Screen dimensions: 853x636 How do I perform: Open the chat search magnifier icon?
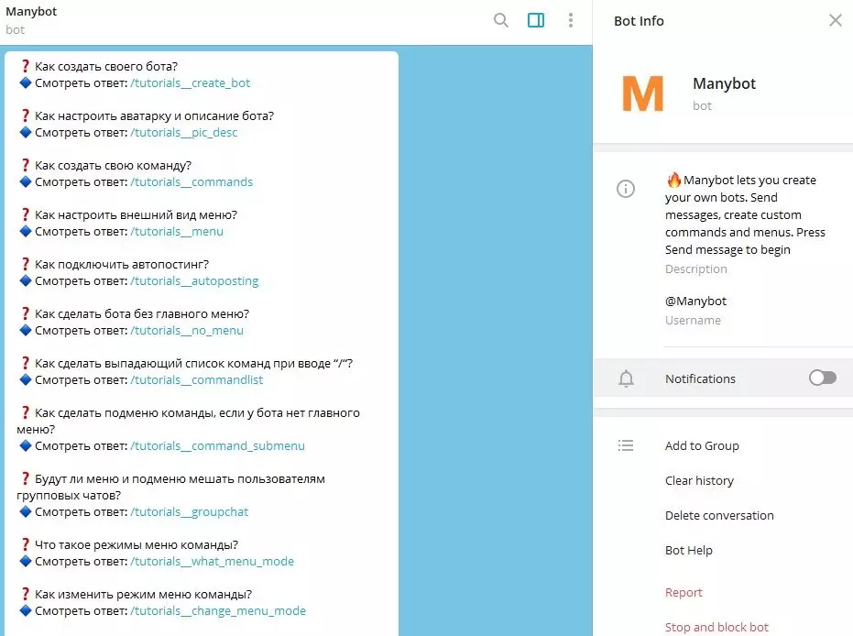pos(500,21)
